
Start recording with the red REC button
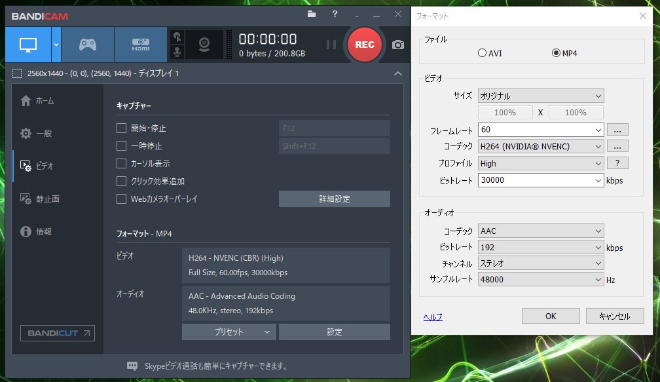click(365, 45)
